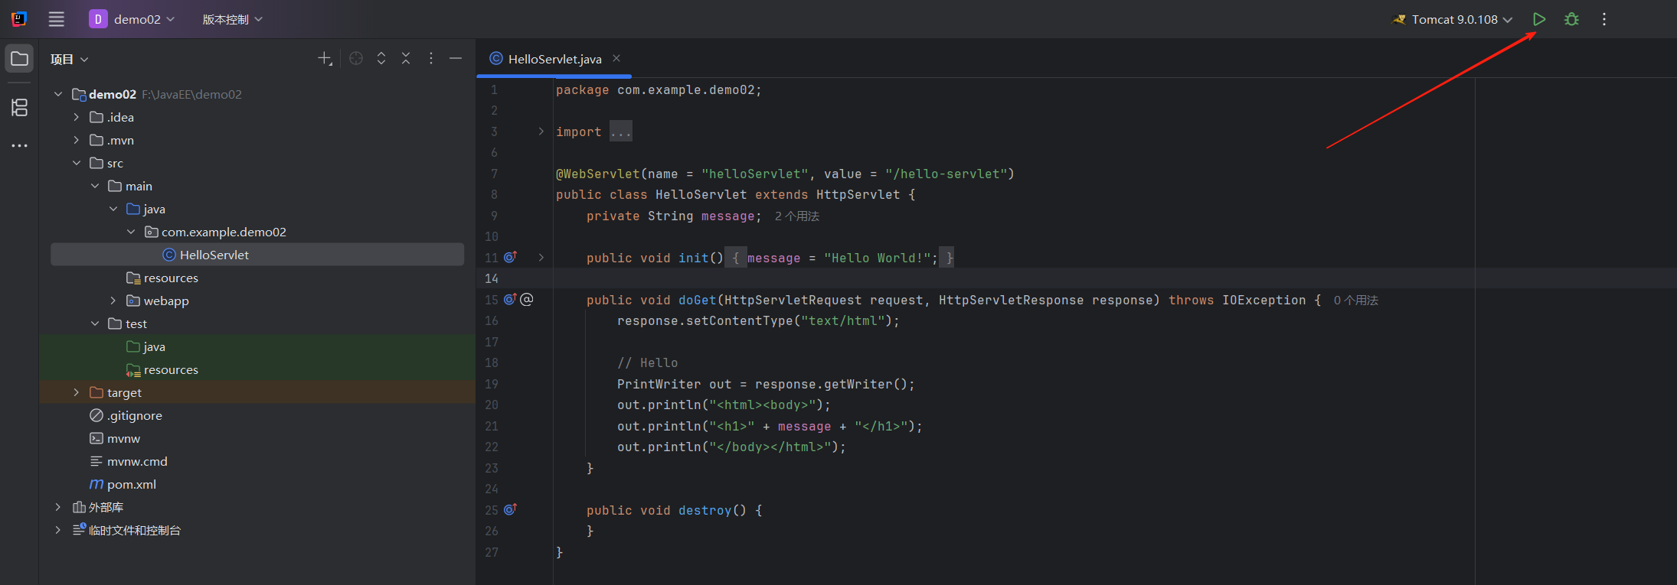Image resolution: width=1677 pixels, height=585 pixels.
Task: Click the doGet method name
Action: [x=698, y=301]
